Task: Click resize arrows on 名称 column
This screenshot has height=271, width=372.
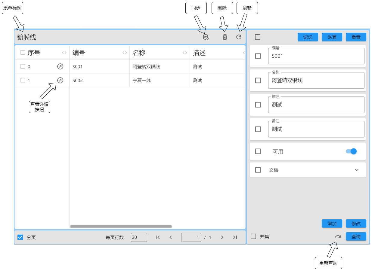Action: point(185,53)
